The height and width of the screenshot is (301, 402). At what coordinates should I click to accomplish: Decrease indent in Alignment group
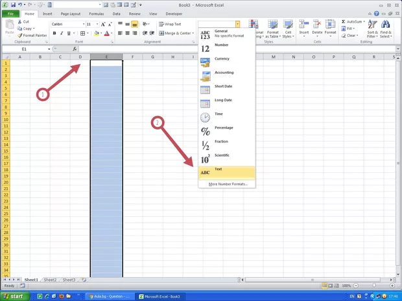[145, 33]
